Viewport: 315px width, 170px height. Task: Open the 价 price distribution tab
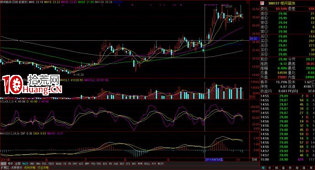pos(270,168)
